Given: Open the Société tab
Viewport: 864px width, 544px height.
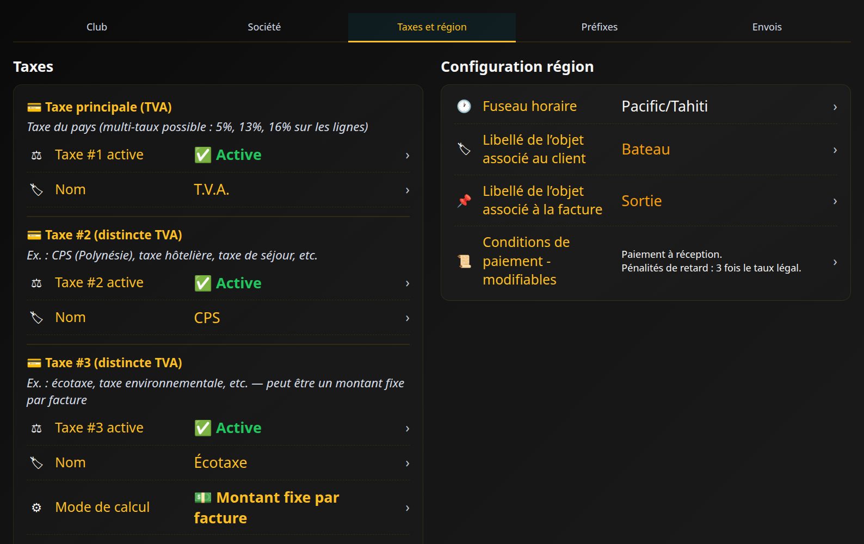Looking at the screenshot, I should 264,27.
